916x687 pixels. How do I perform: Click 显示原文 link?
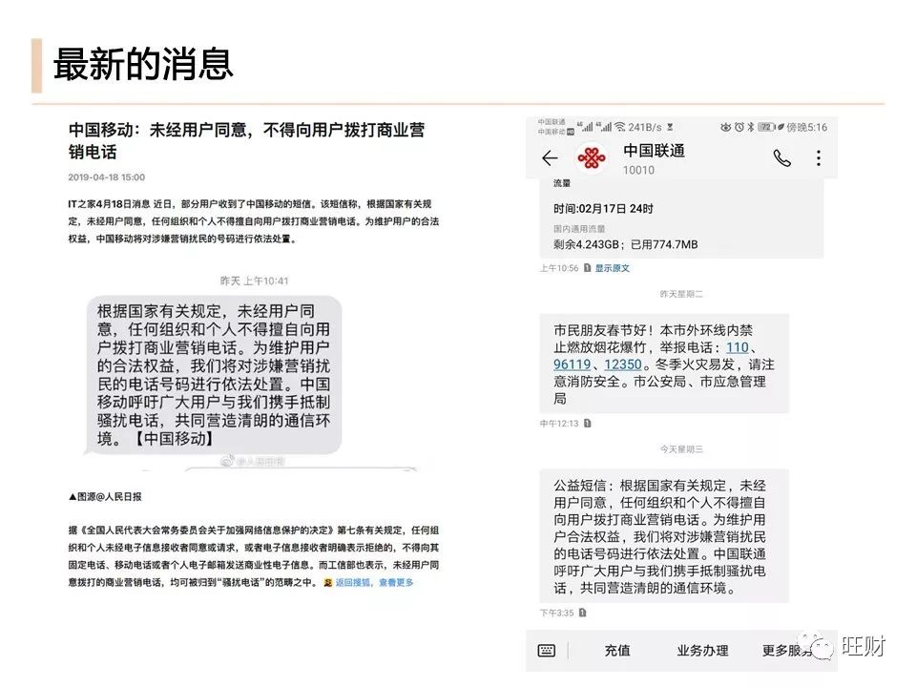613,268
